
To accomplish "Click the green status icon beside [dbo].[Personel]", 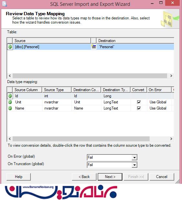I will (10, 47).
